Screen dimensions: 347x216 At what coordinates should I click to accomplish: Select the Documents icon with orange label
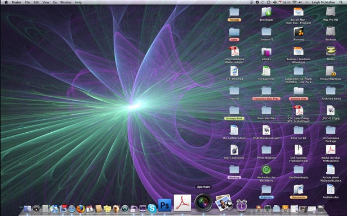pyautogui.click(x=299, y=189)
